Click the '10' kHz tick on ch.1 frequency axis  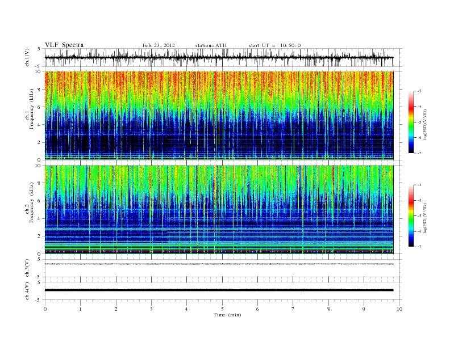pos(38,71)
